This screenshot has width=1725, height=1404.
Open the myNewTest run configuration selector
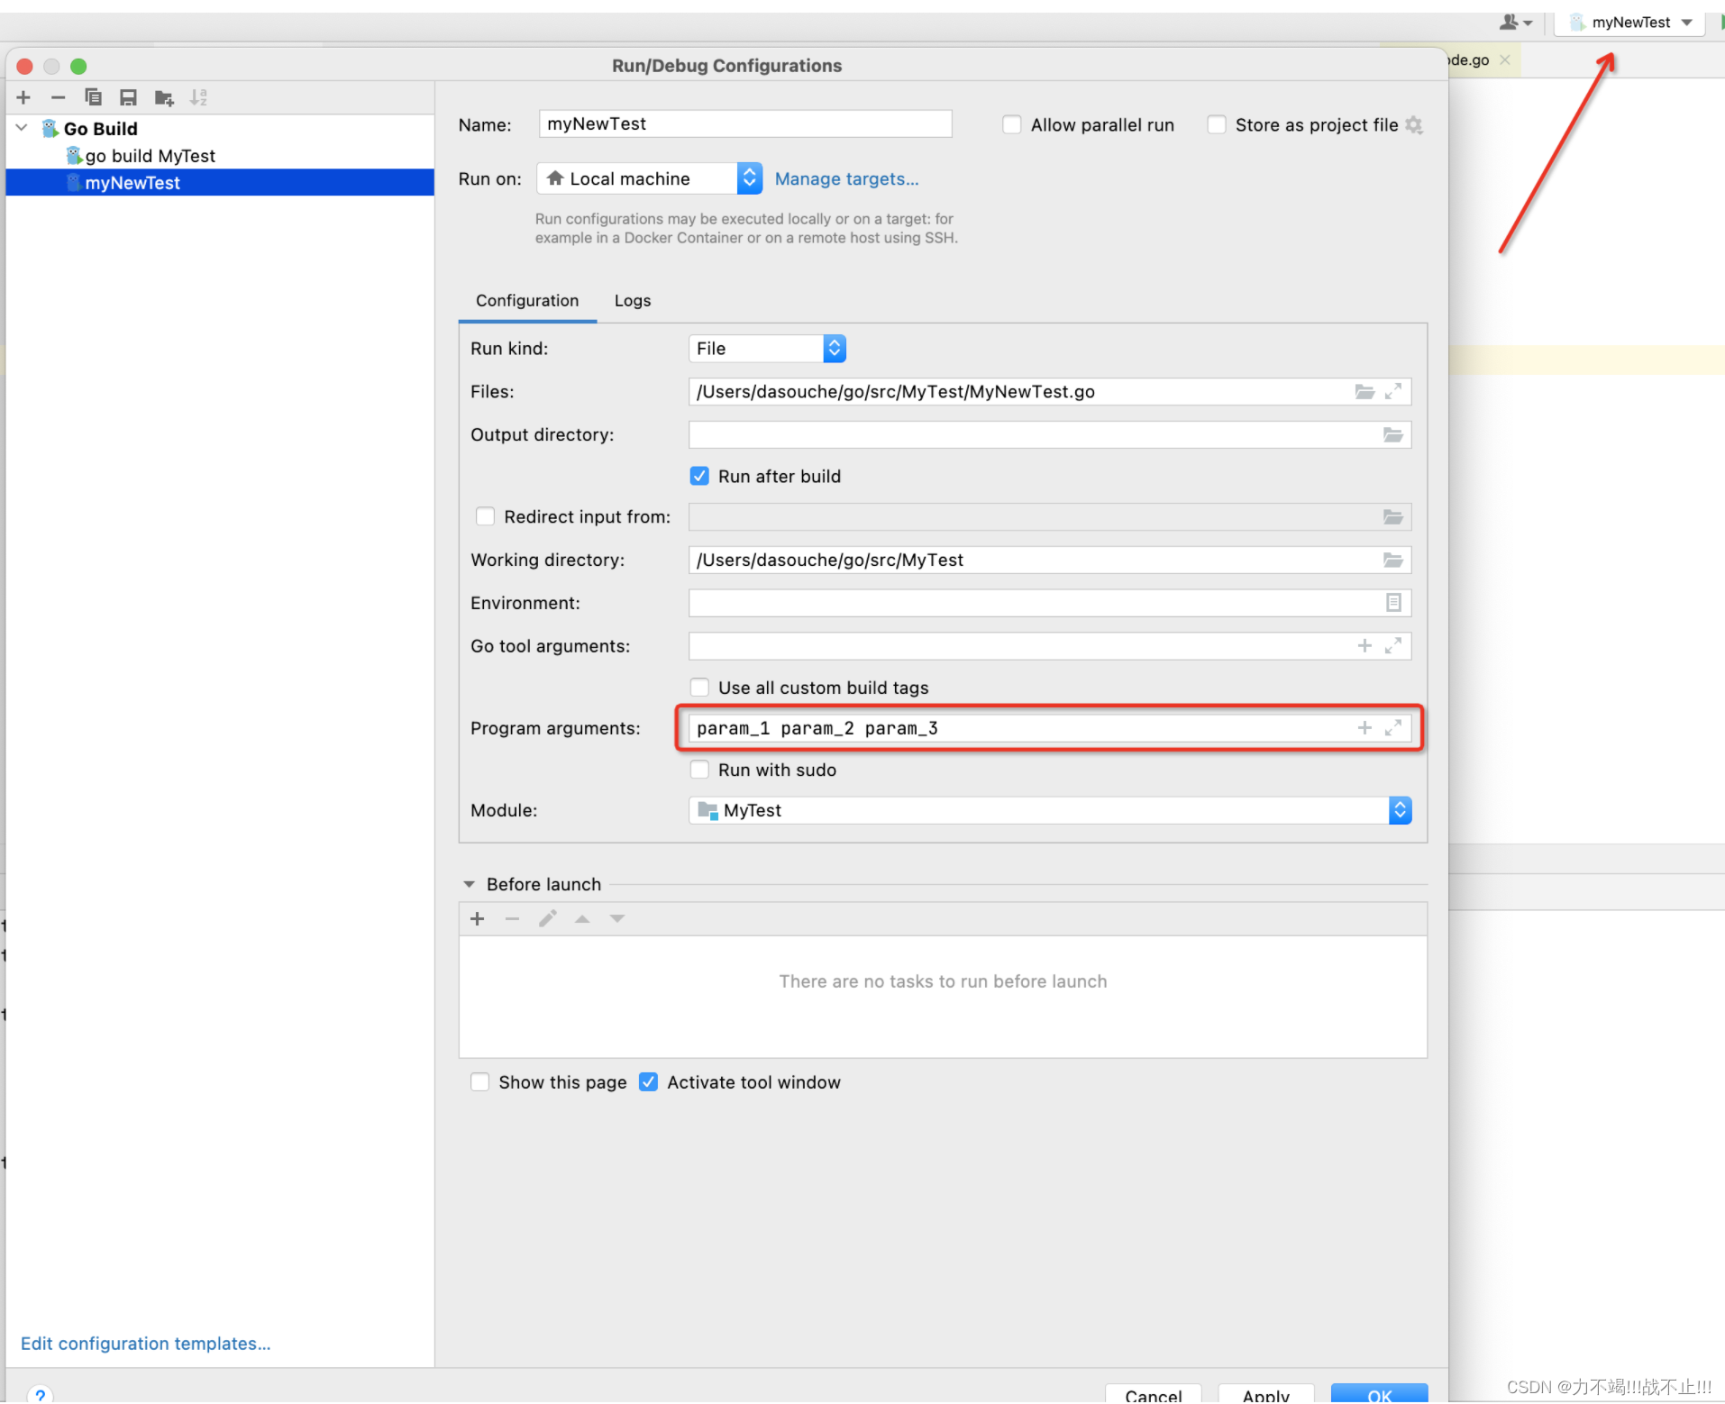coord(1629,23)
